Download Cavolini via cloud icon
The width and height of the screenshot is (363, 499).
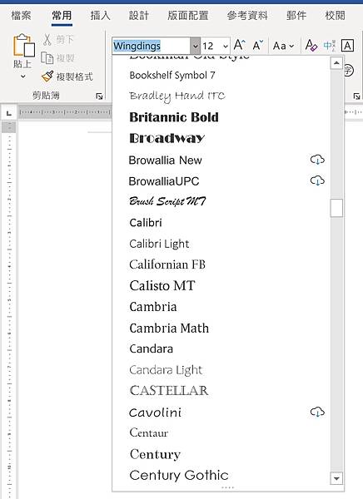317,412
